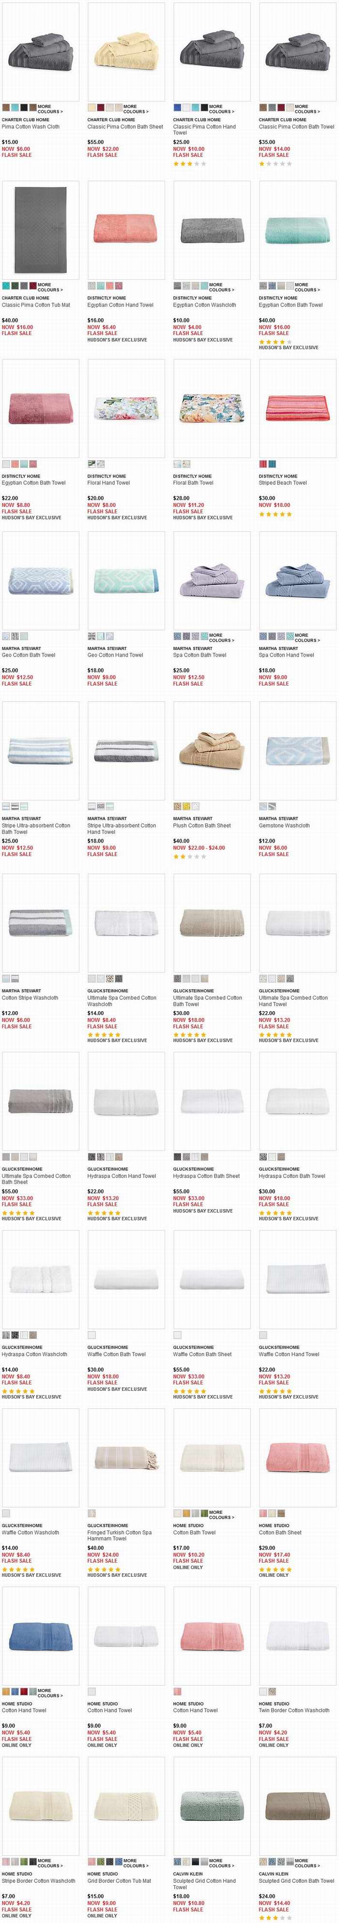
Task: Open the Plush Cotton Bath Sheet link
Action: pos(201,826)
